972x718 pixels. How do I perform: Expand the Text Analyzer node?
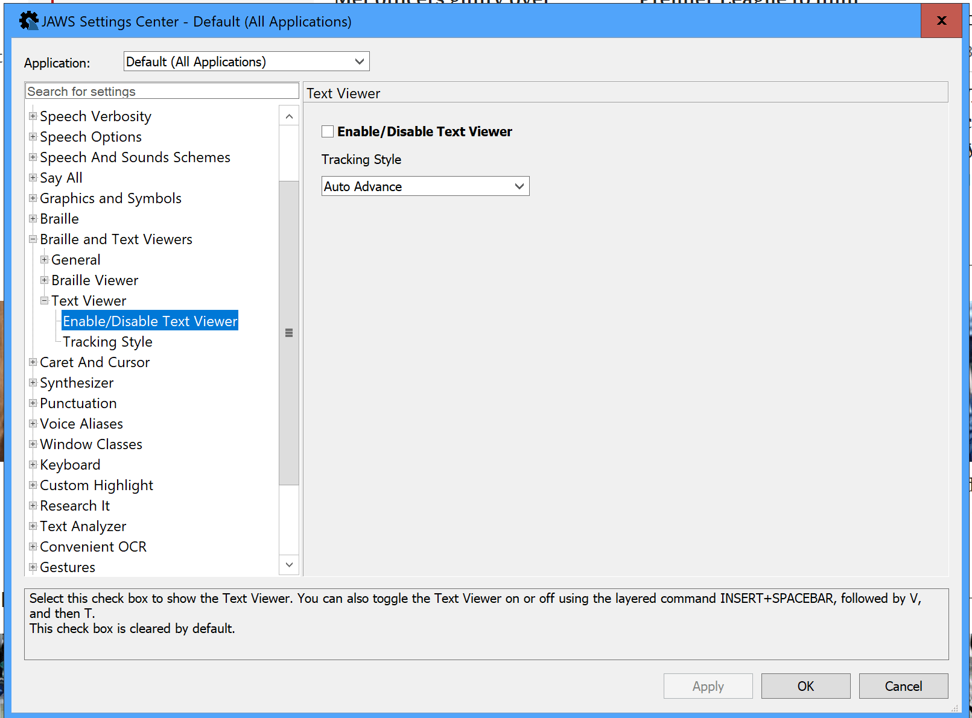click(x=33, y=526)
